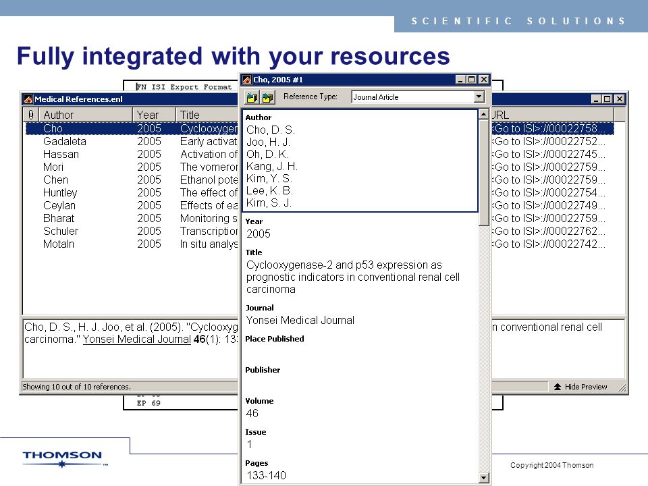The image size is (648, 486).
Task: Click the Year field value 2005
Action: 259,234
